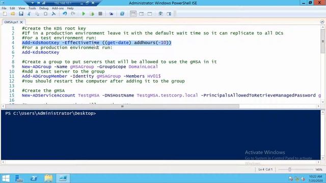Click the '#Create the KDS root key' comment

[54, 28]
